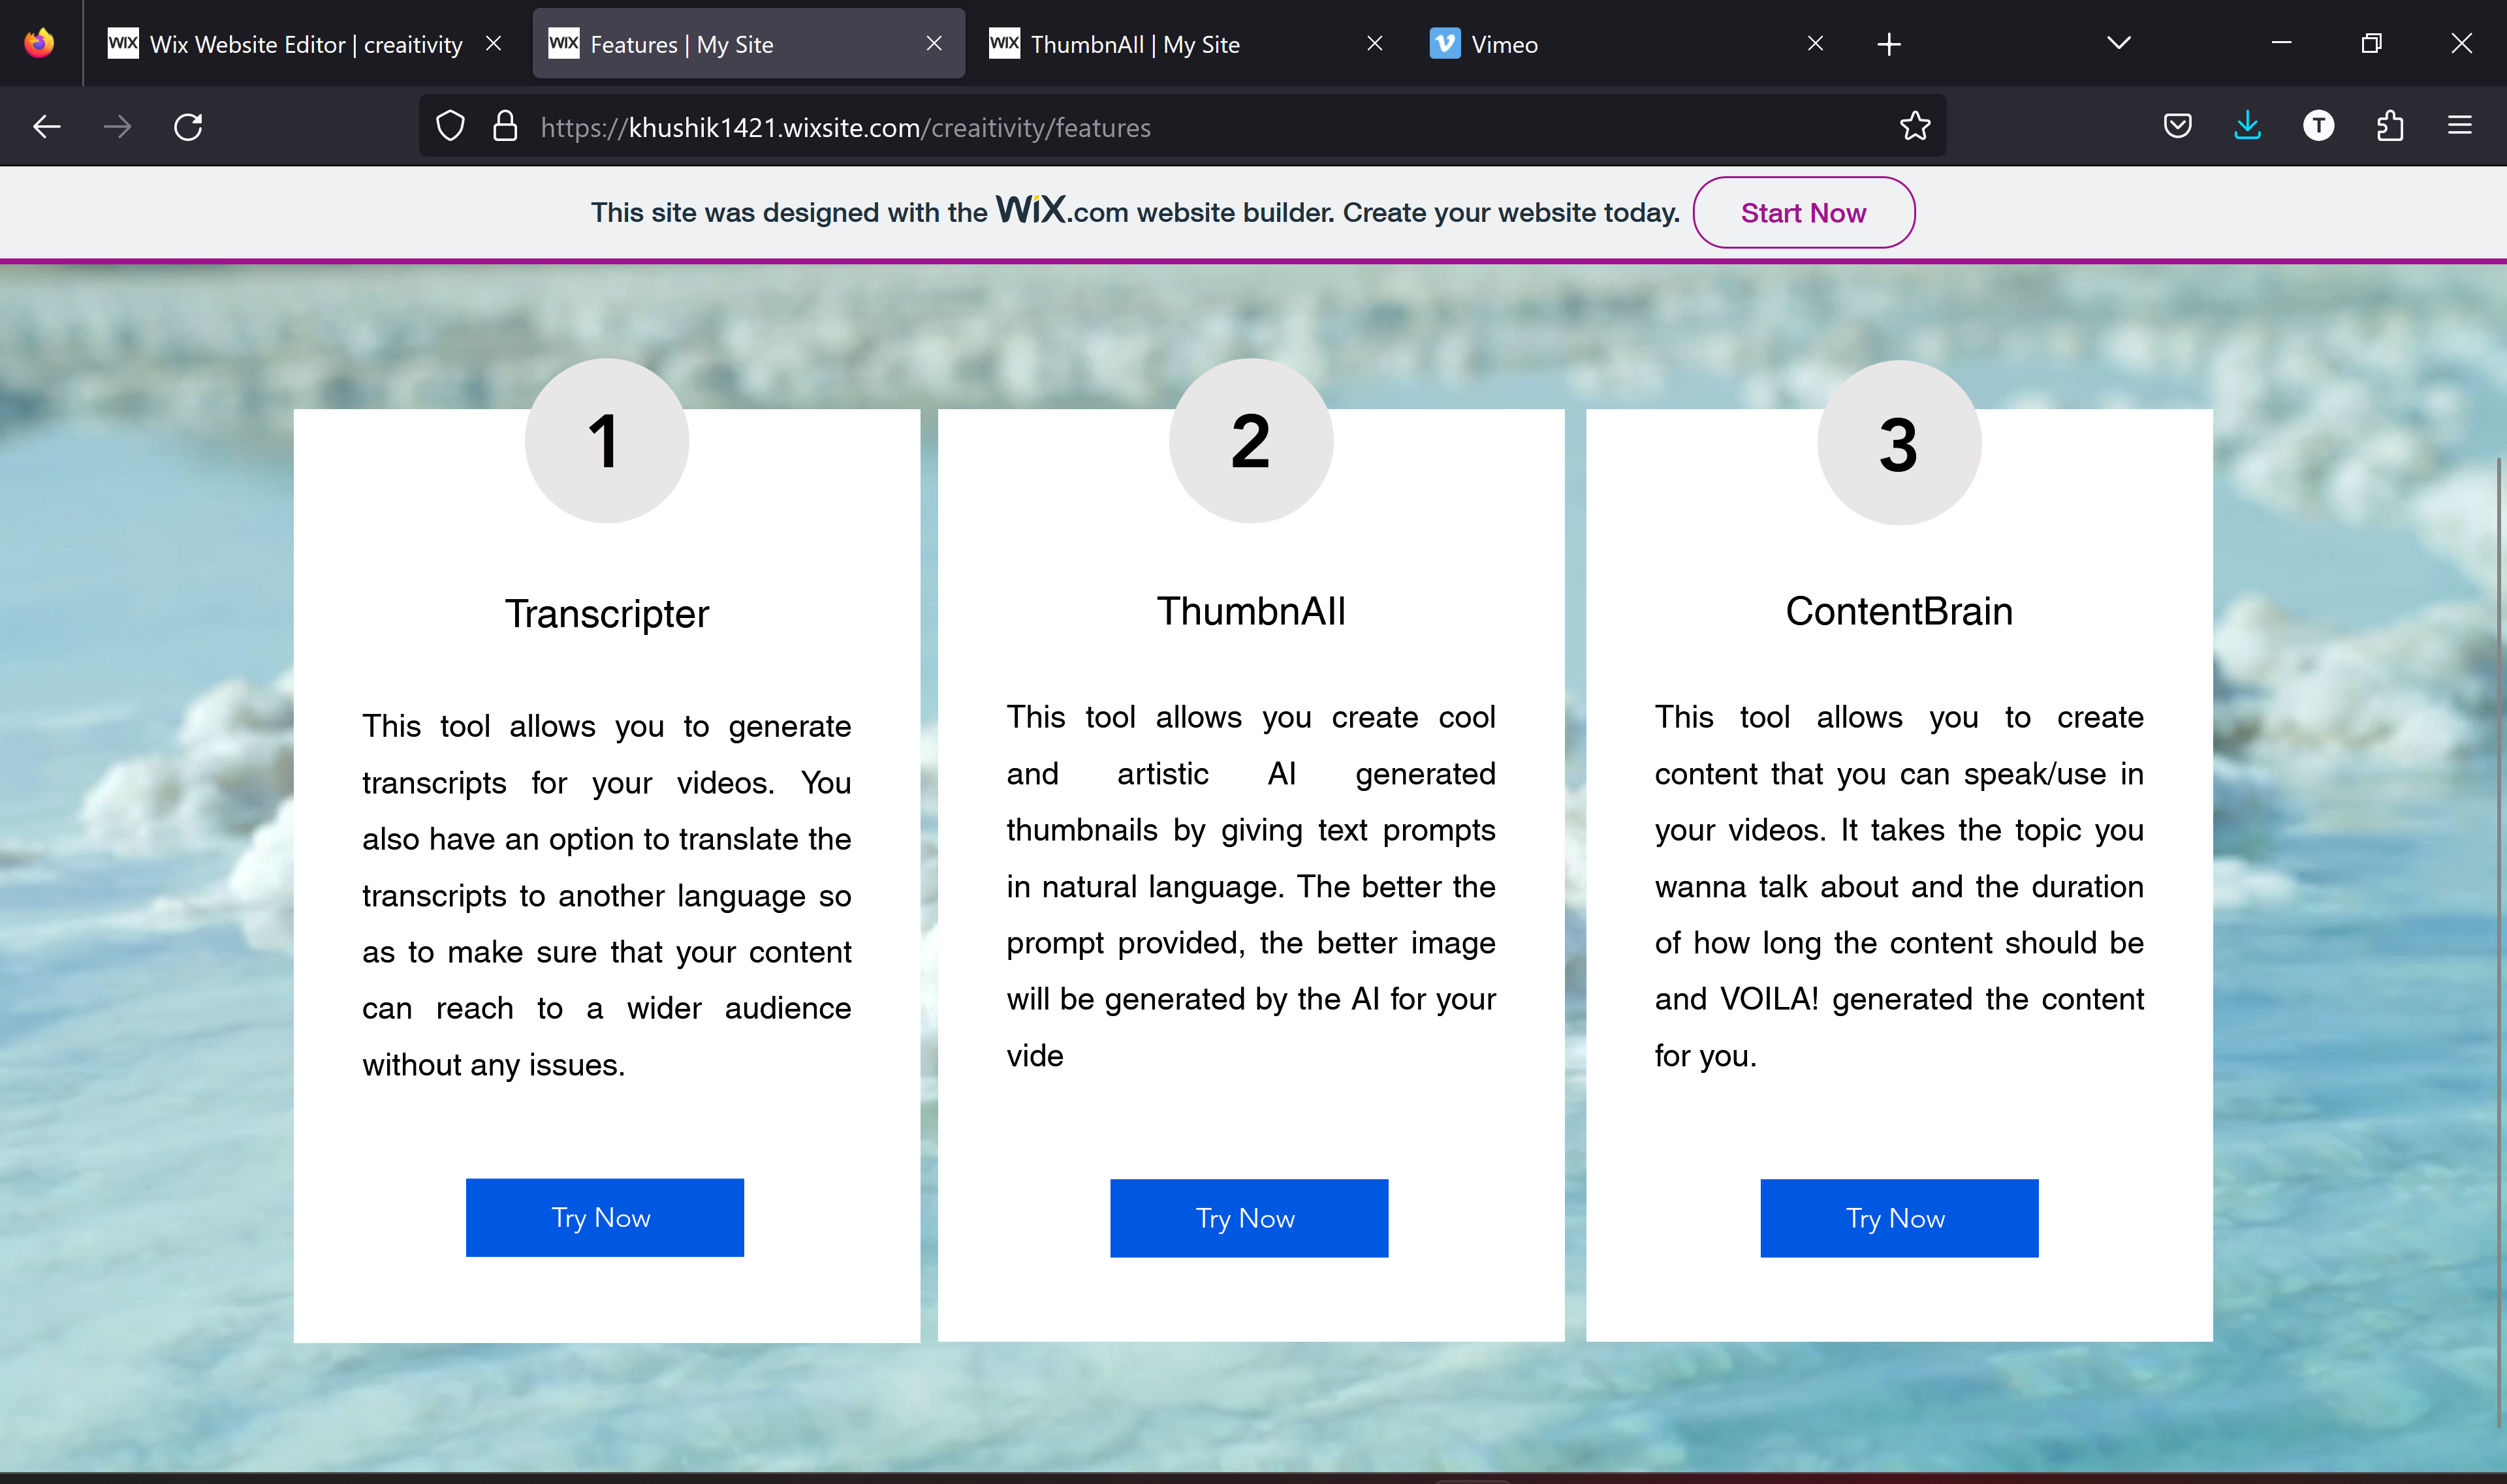
Task: Click the account avatar T icon
Action: (2318, 127)
